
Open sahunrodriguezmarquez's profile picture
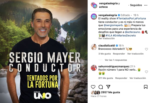[94, 68]
